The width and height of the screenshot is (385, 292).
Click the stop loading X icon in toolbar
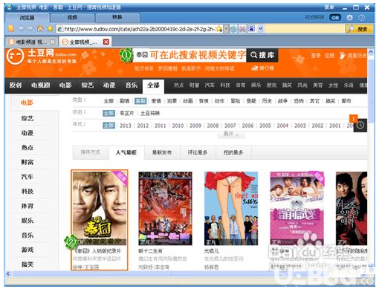pyautogui.click(x=242, y=29)
